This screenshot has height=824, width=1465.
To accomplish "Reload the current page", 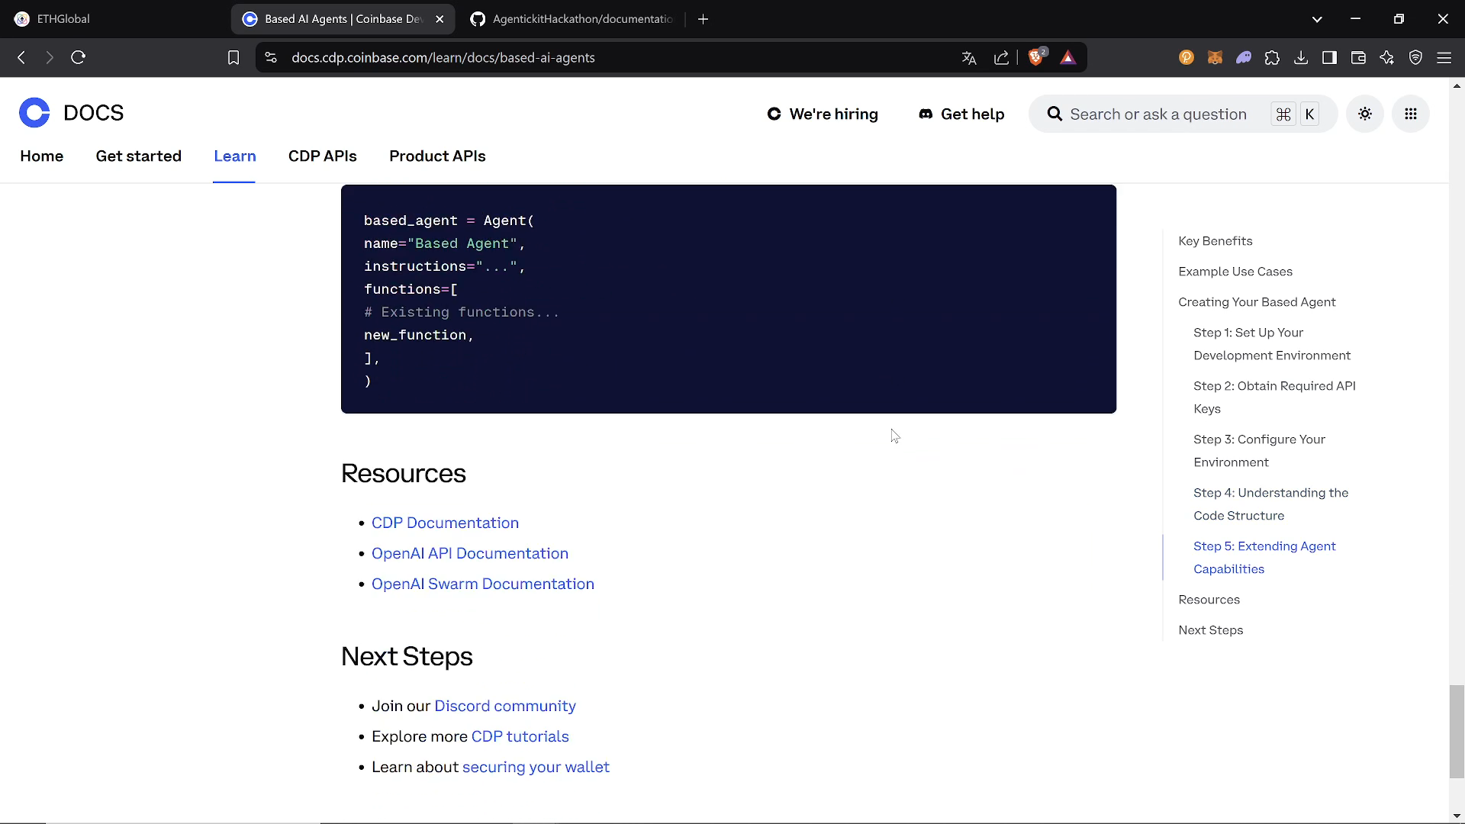I will (x=78, y=57).
